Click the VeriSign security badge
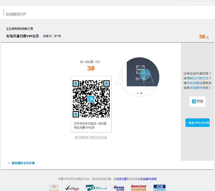Image resolution: width=215 pixels, height=191 pixels. point(72,188)
